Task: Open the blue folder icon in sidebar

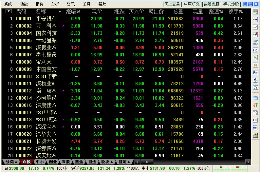Action: pos(255,98)
